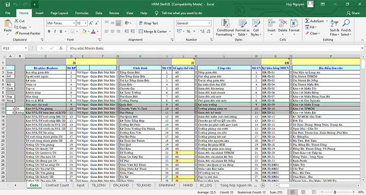
Task: Open the font color dropdown arrow
Action: (97, 31)
